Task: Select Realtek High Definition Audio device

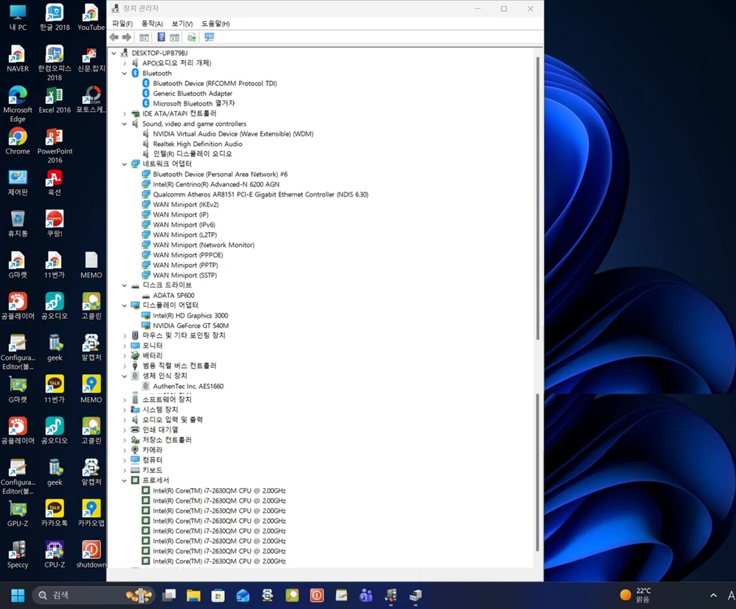Action: pos(197,144)
